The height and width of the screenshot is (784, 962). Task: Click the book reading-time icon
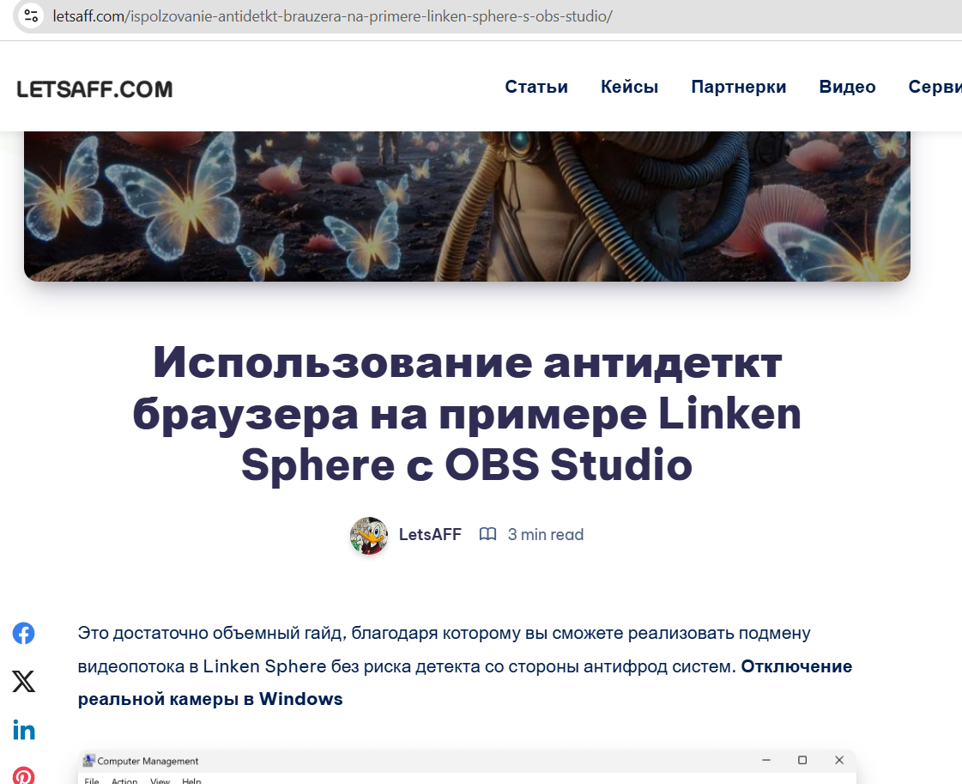click(x=487, y=534)
